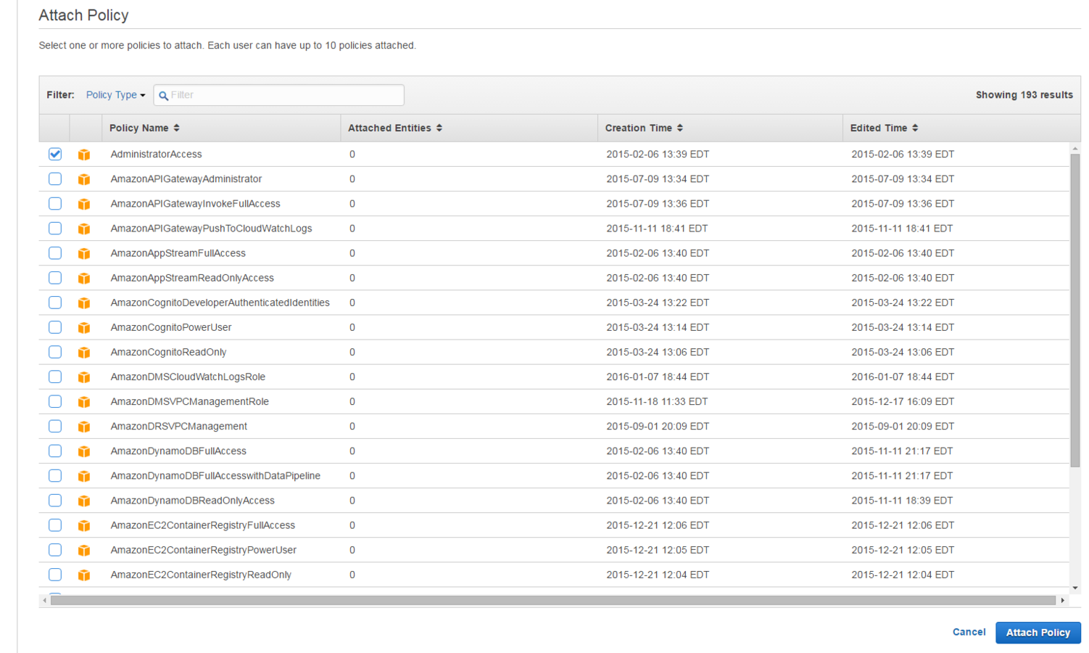Click the AmazonCognitoReadOnly policy cube icon

pyautogui.click(x=84, y=352)
